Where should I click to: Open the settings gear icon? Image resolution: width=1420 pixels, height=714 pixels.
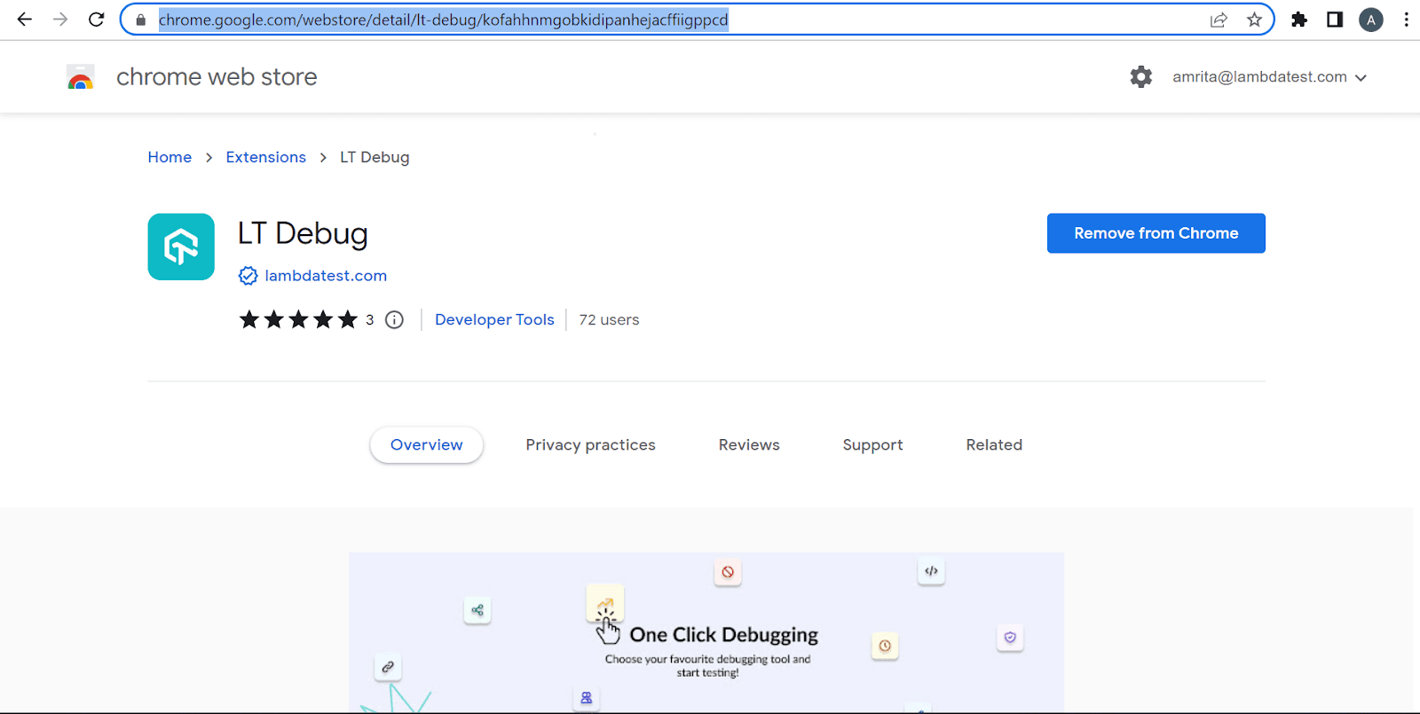[1141, 77]
